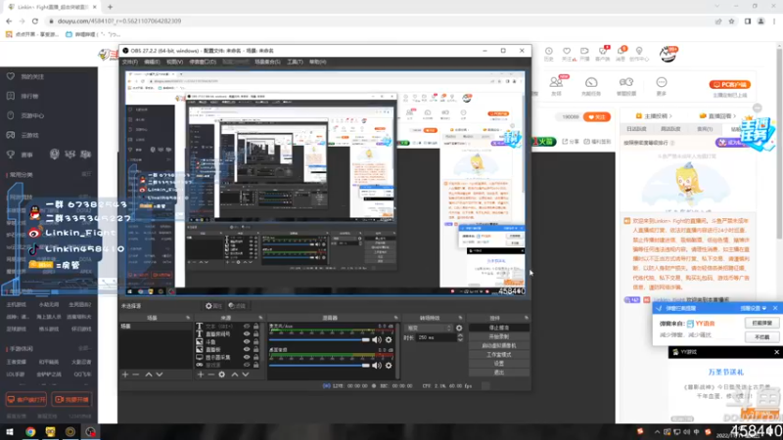Toggle visibility eye of the 直播房间号 source
Screen dimensions: 783x440
tap(247, 333)
